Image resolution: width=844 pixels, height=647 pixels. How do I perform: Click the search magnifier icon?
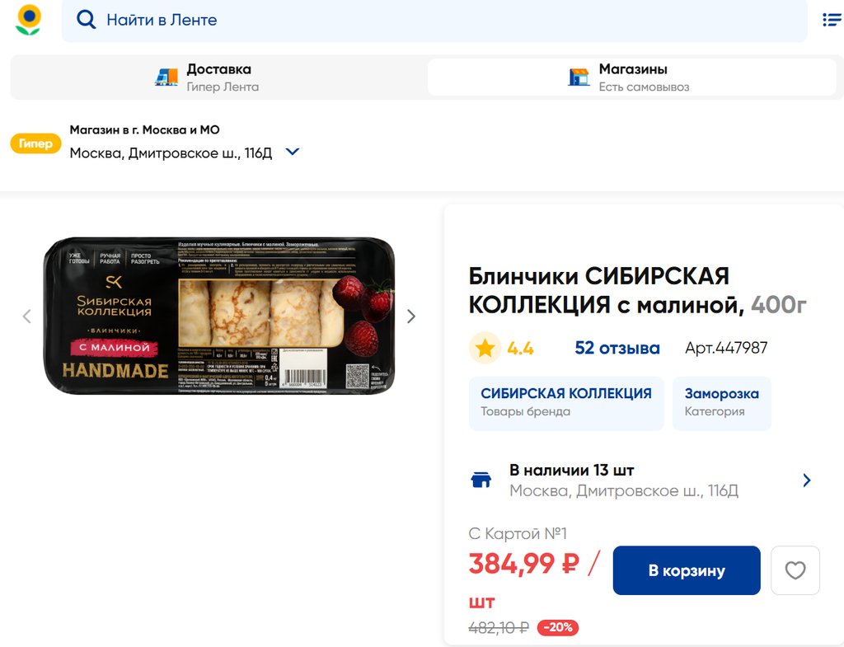[86, 20]
